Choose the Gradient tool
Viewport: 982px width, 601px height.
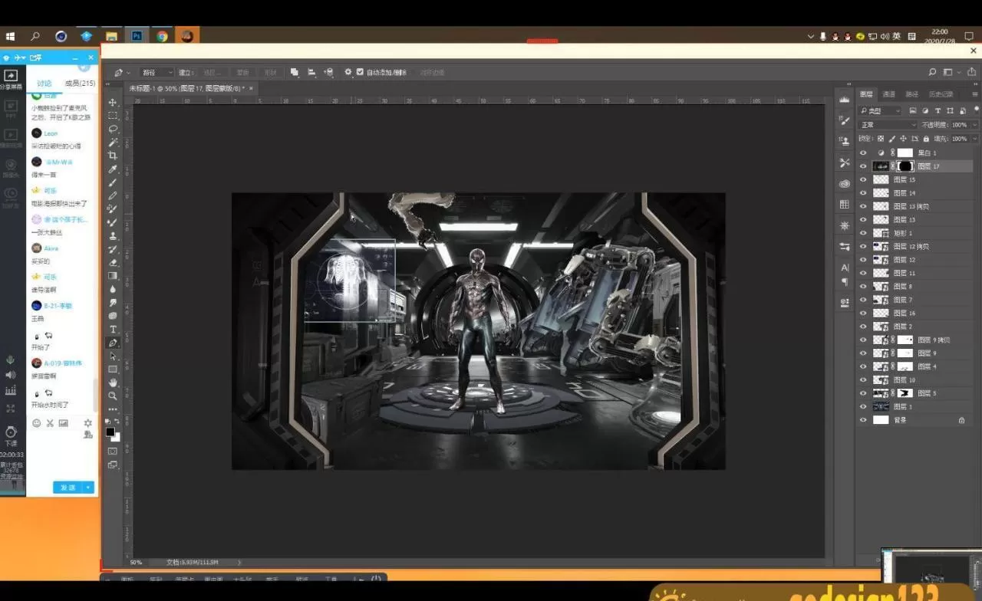pyautogui.click(x=113, y=276)
